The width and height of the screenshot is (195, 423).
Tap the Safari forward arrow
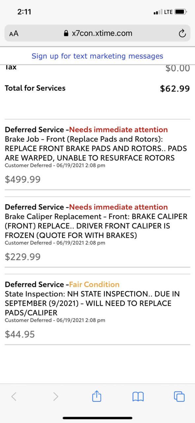[x=55, y=396]
